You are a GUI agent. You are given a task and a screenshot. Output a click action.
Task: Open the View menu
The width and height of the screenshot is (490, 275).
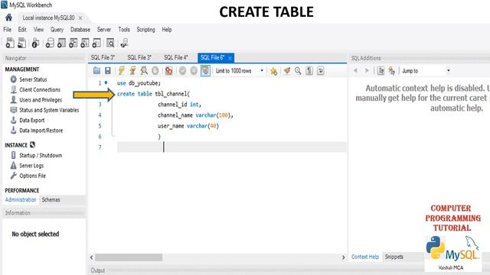tap(38, 30)
